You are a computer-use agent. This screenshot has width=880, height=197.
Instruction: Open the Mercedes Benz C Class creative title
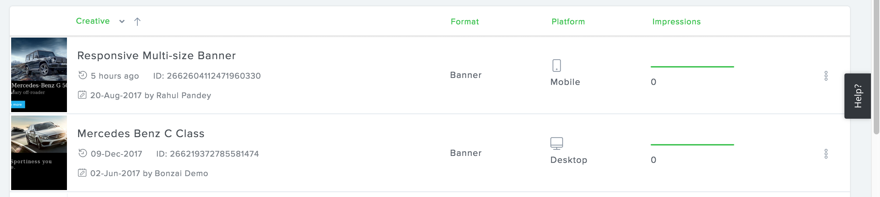pos(141,134)
